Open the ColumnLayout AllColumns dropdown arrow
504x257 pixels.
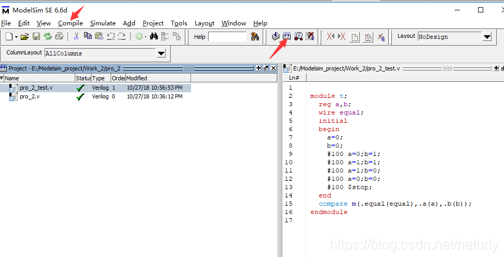(x=161, y=53)
